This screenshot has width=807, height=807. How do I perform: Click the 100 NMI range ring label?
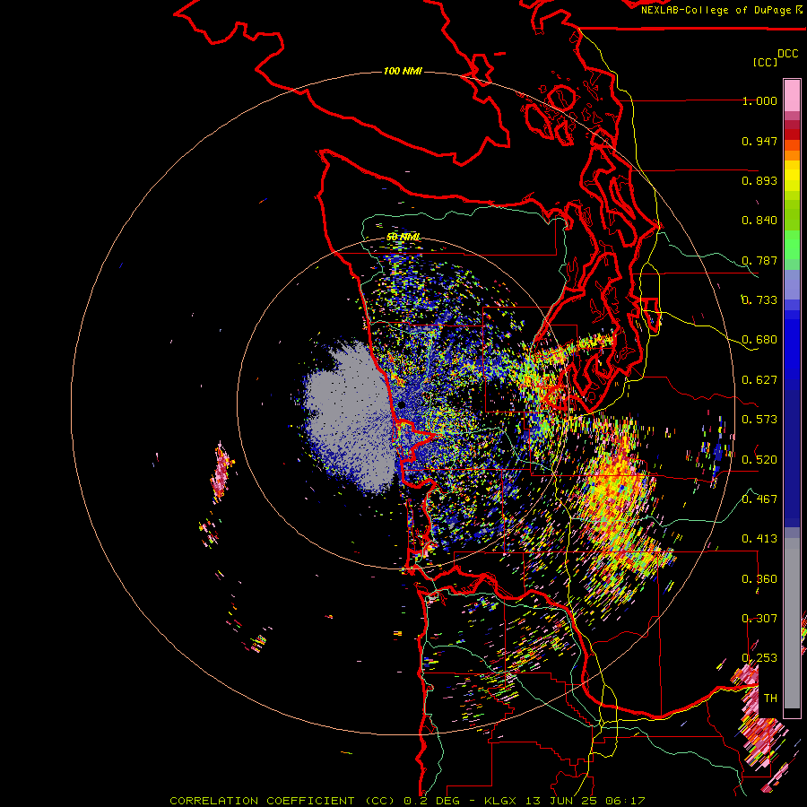(x=403, y=71)
